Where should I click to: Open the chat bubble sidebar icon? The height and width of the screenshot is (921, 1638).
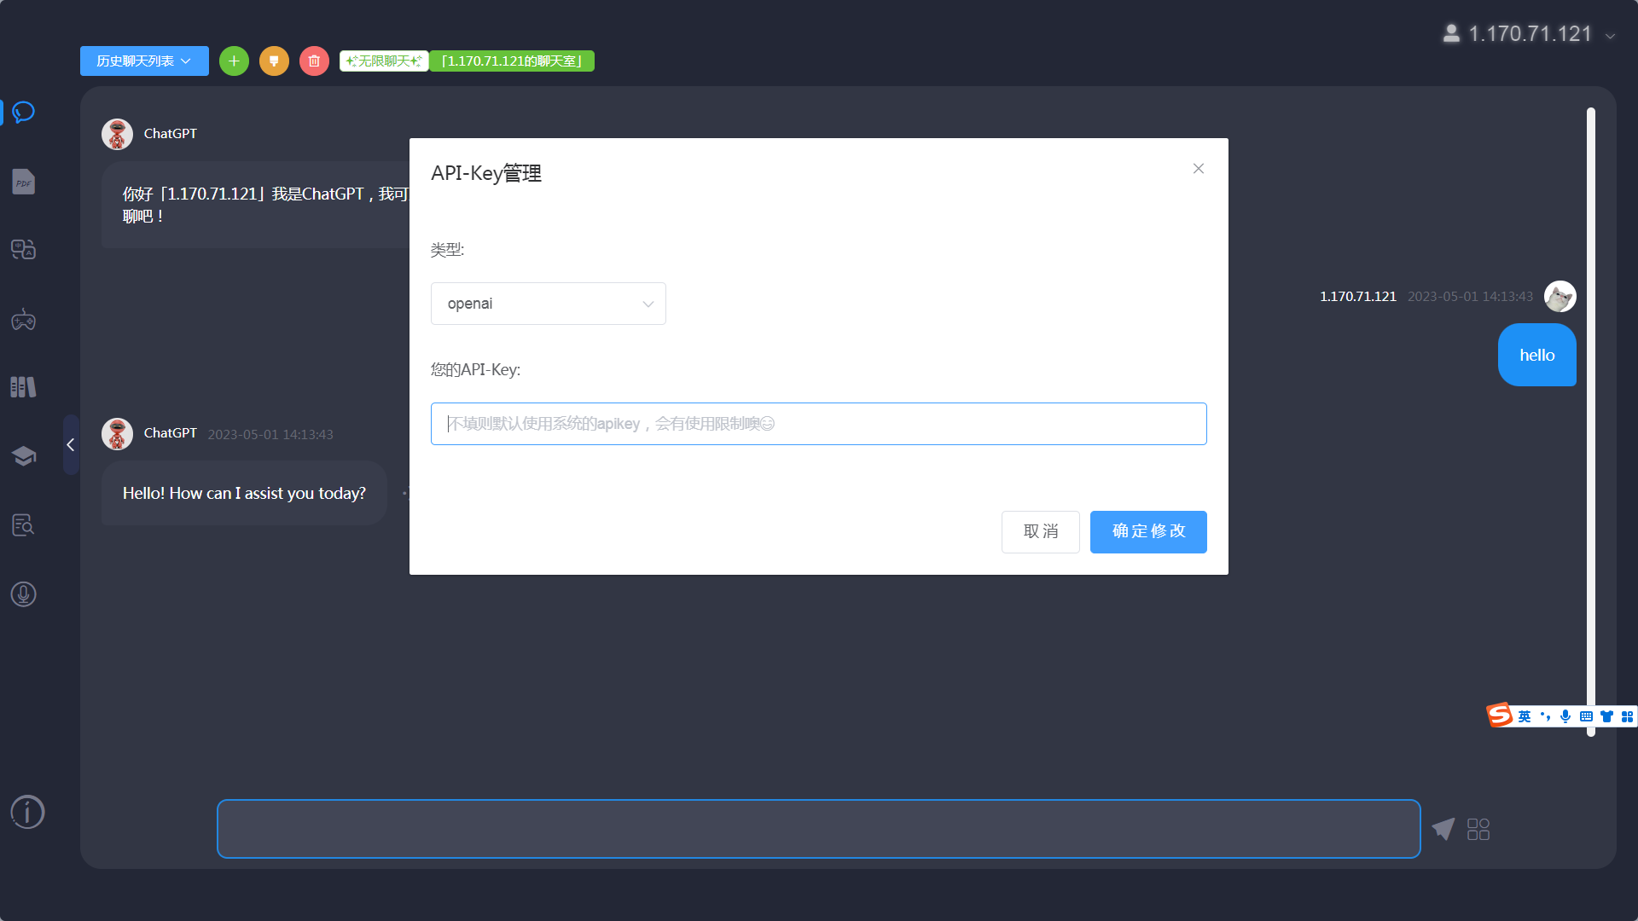24,113
